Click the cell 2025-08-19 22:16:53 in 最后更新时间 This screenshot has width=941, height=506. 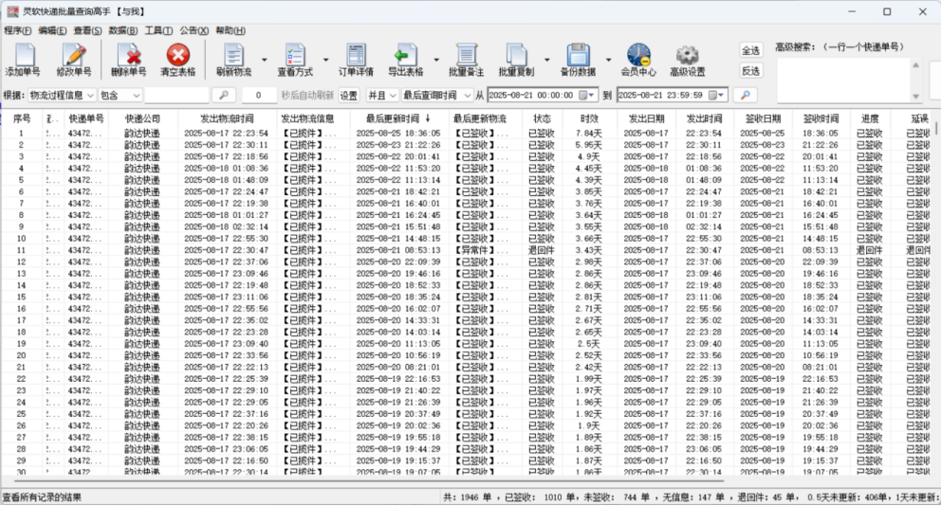397,379
